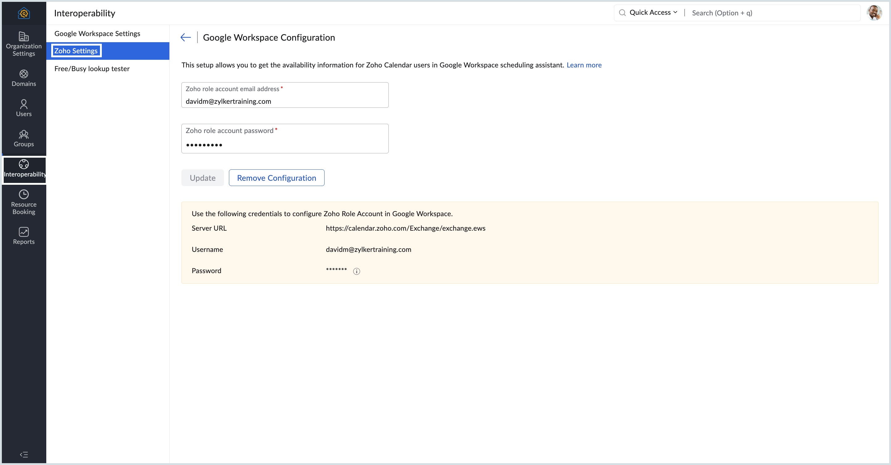The image size is (891, 465).
Task: Click the Password label in credentials box
Action: 206,271
